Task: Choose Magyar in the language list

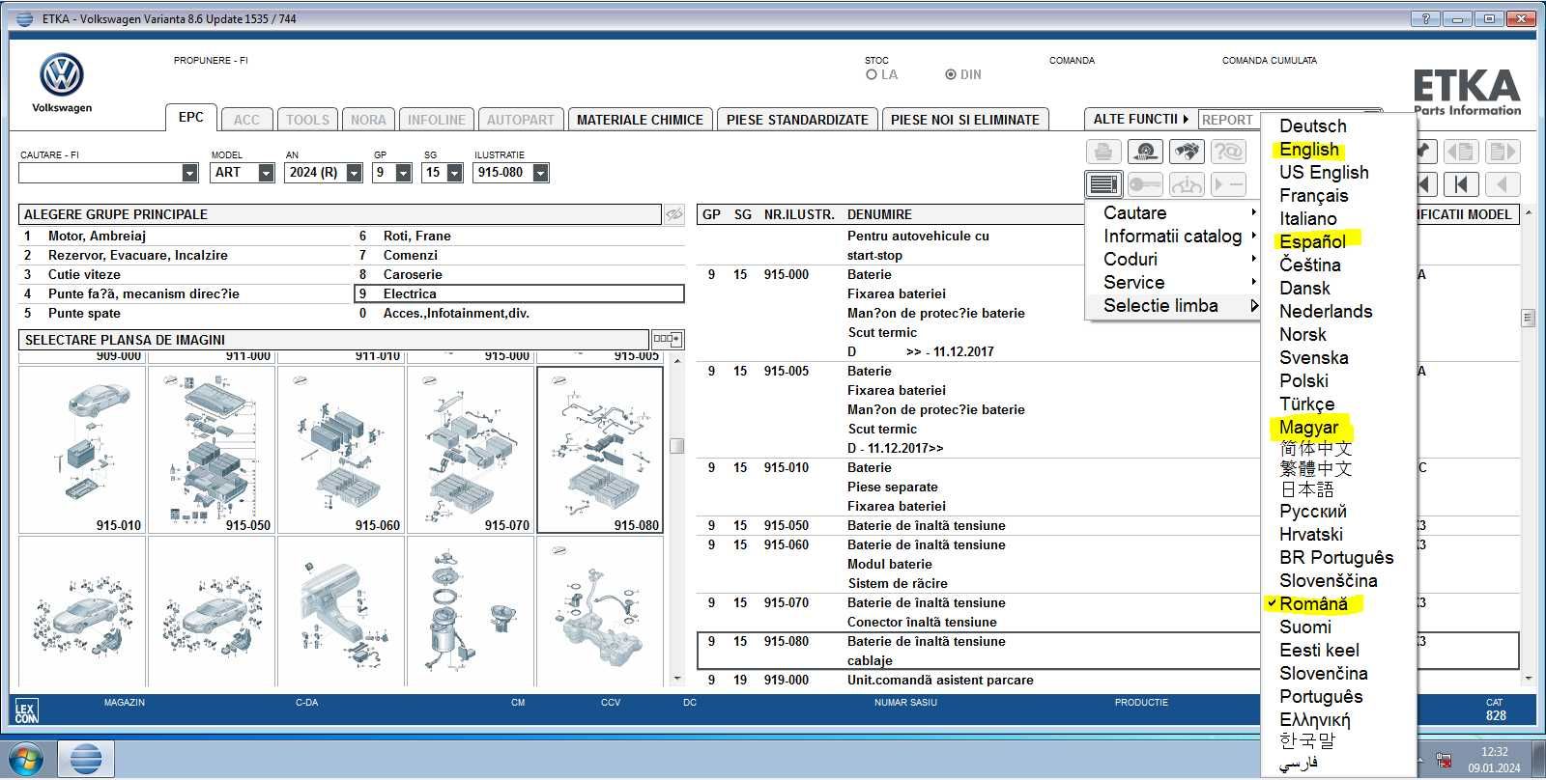Action: tap(1308, 427)
